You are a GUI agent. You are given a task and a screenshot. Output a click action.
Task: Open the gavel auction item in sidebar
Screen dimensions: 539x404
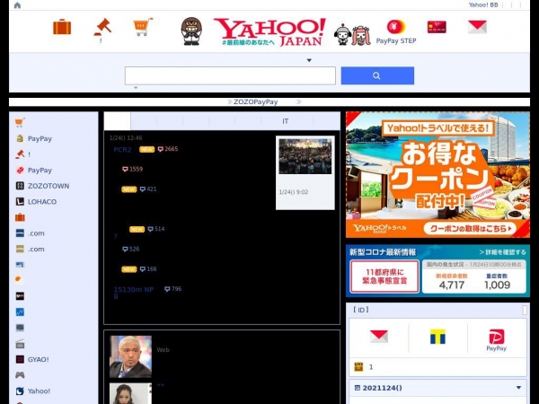point(22,154)
